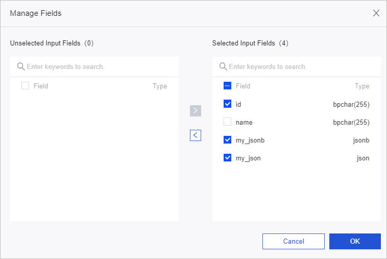Close the Manage Fields dialog
The width and height of the screenshot is (387, 259).
376,13
